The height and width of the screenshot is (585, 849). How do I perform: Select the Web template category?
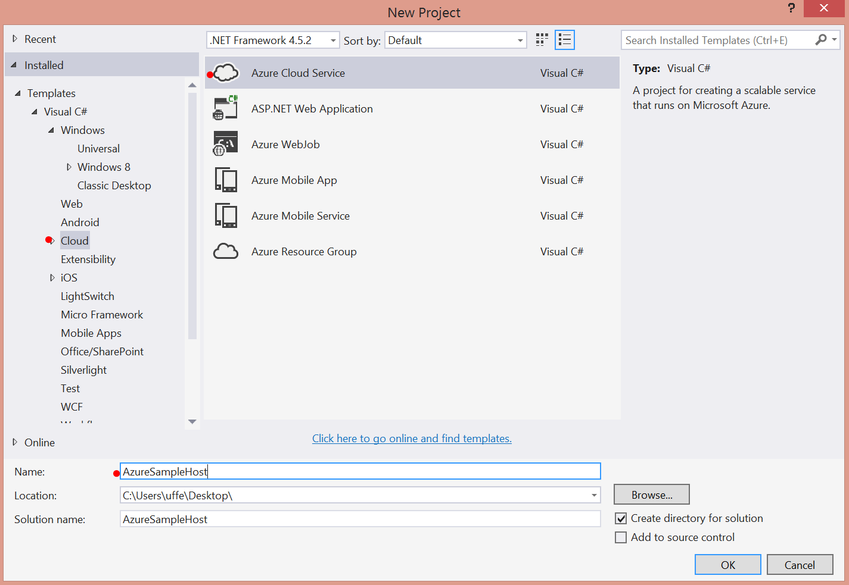click(x=71, y=204)
